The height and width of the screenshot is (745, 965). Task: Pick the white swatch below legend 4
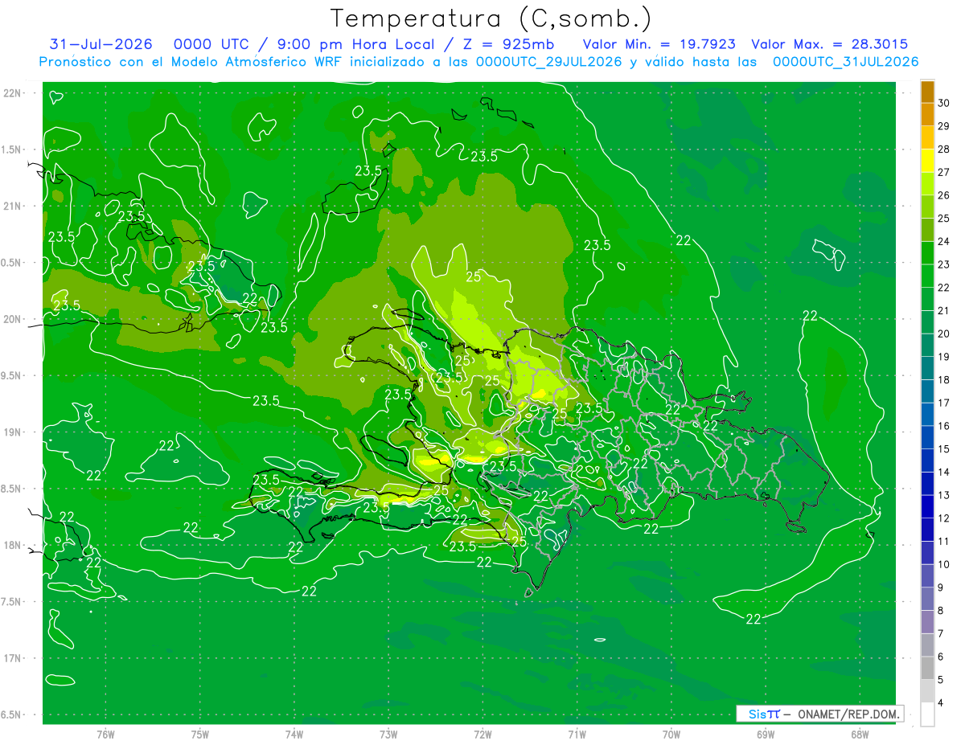click(x=927, y=714)
